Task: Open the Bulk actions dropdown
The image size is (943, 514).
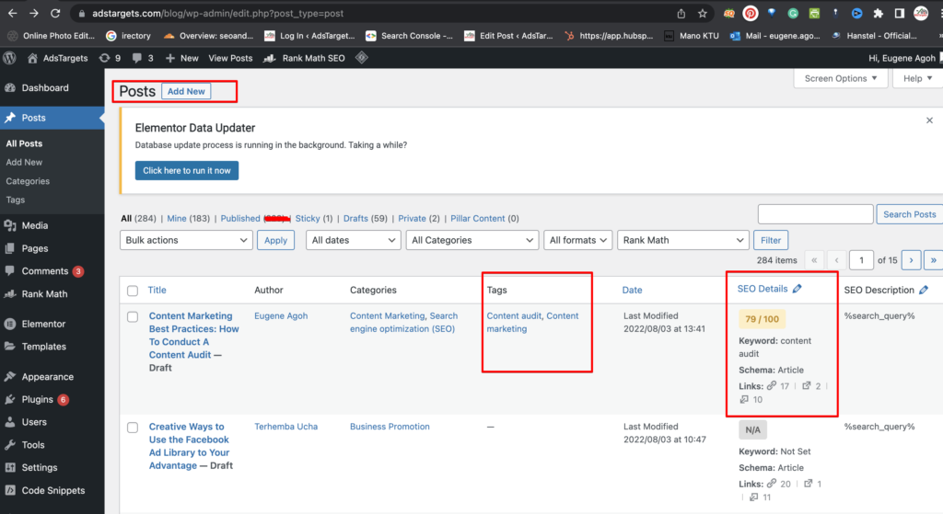Action: point(186,240)
